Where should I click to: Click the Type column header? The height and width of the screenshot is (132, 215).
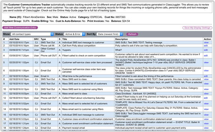[43, 39]
